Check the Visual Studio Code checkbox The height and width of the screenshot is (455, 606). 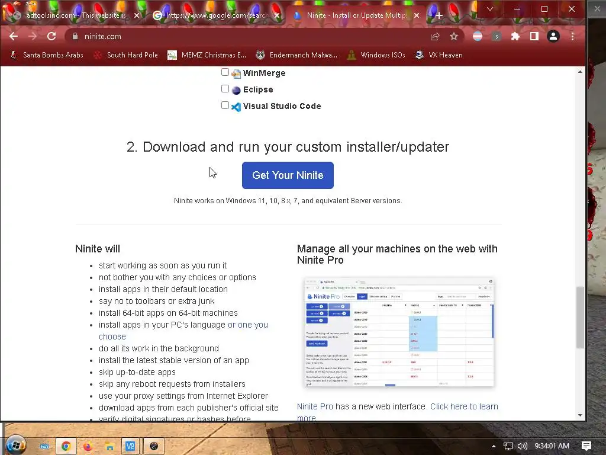pos(225,105)
